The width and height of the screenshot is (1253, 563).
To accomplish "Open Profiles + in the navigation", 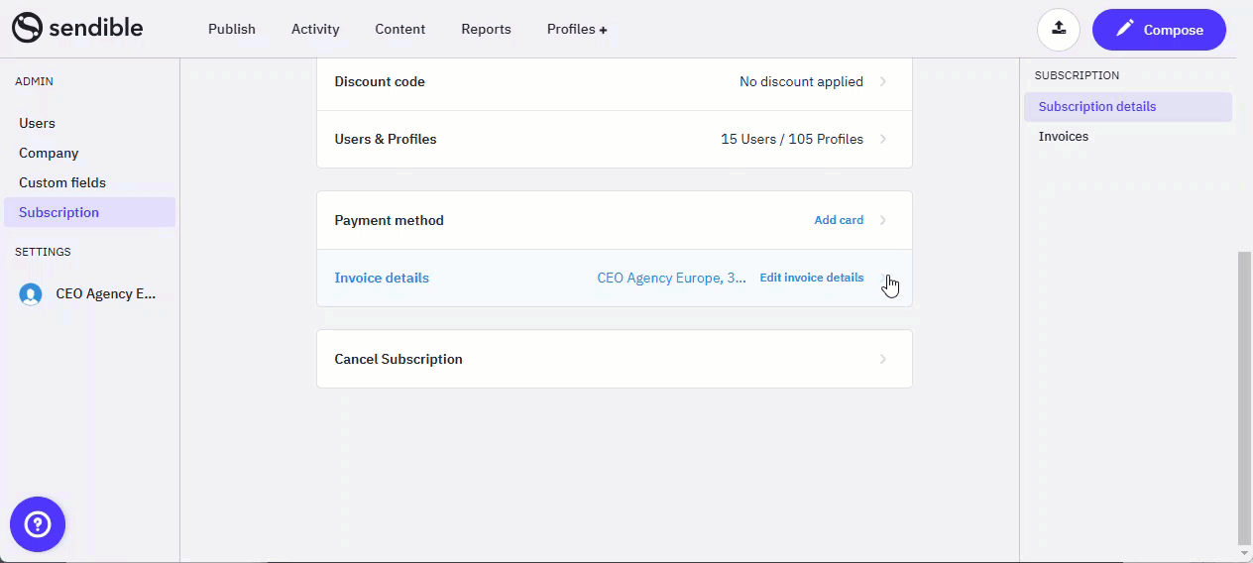I will 577,30.
